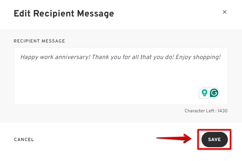This screenshot has height=161, width=242.
Task: Click the red highlight border around Save
Action: pyautogui.click(x=214, y=130)
